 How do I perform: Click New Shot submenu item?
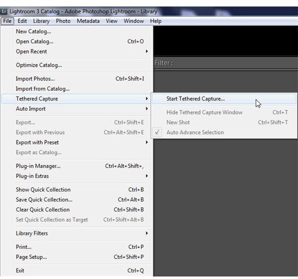tap(224, 122)
